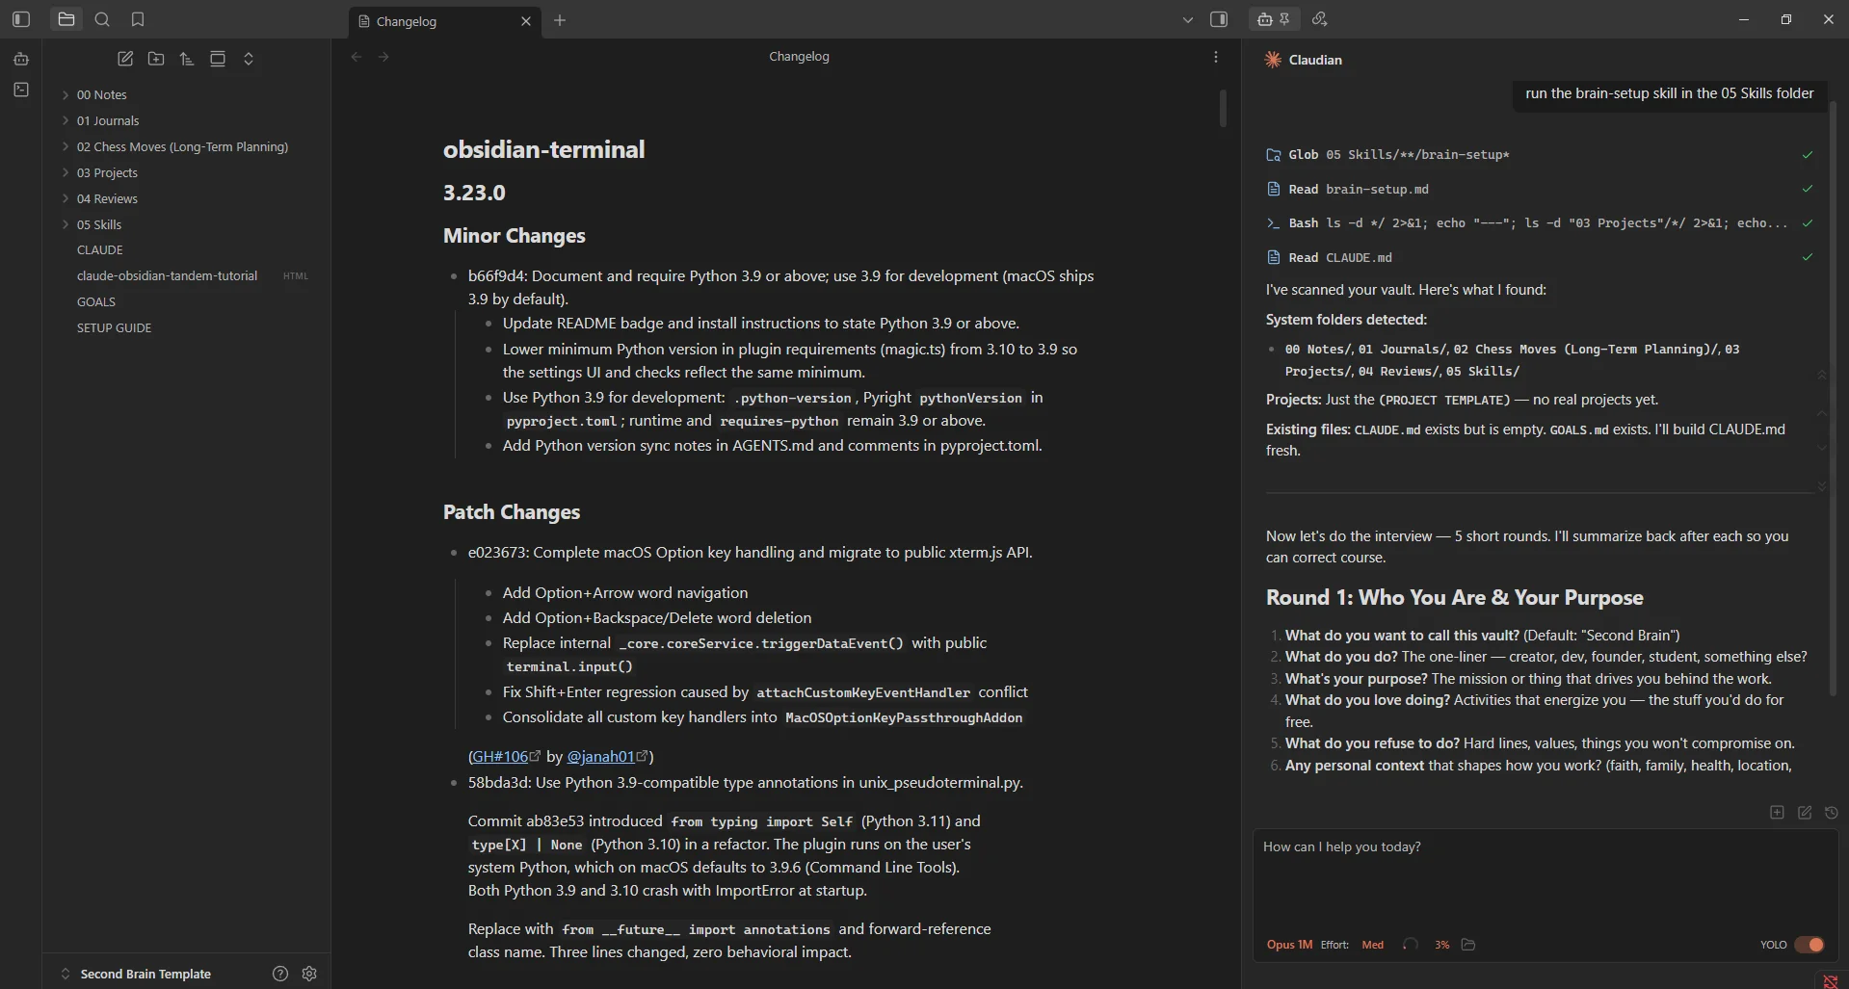Expand the Glob 05 Skills tool call
This screenshot has height=989, width=1849.
tap(1540, 154)
